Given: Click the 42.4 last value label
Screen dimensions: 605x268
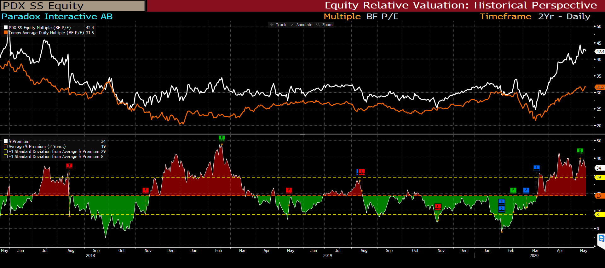Looking at the screenshot, I should (600, 52).
